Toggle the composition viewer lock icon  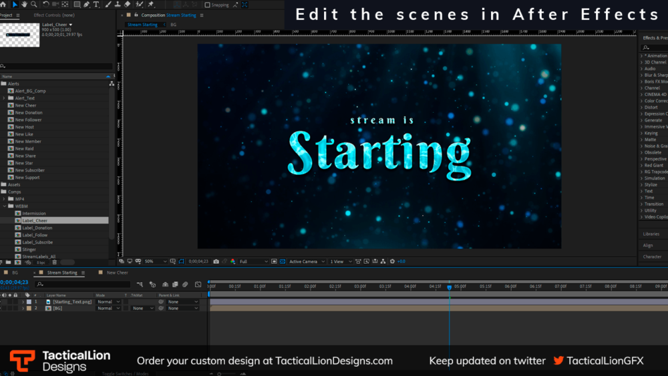[x=136, y=15]
